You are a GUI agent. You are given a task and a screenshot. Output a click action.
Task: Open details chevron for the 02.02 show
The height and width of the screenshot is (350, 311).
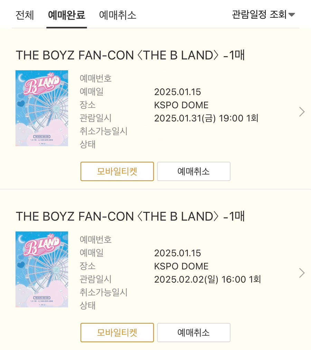[x=302, y=273]
